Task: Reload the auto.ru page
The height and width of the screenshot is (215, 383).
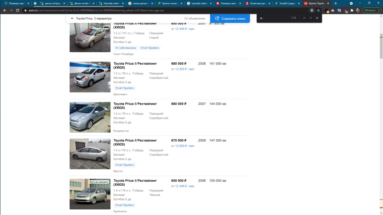Action: (18, 10)
